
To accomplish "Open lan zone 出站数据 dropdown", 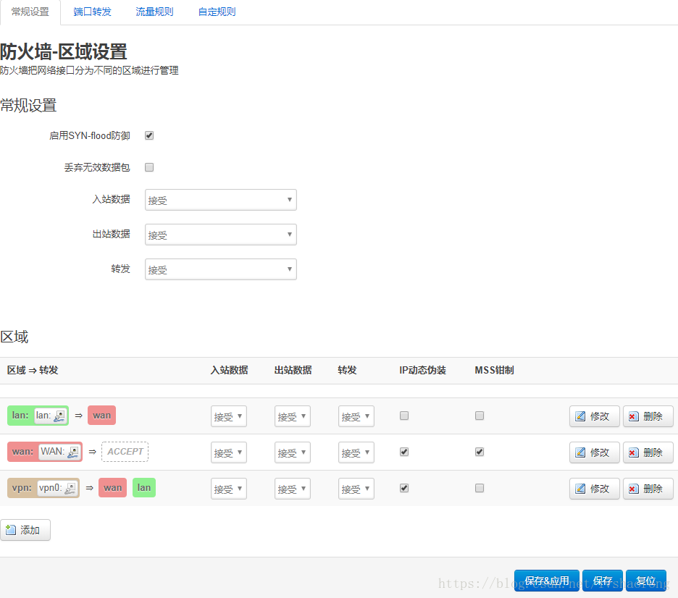I will click(293, 416).
